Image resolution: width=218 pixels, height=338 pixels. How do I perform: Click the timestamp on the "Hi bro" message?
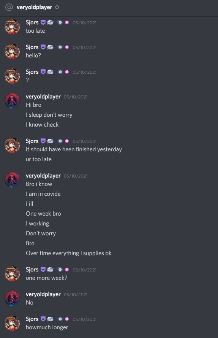76,97
